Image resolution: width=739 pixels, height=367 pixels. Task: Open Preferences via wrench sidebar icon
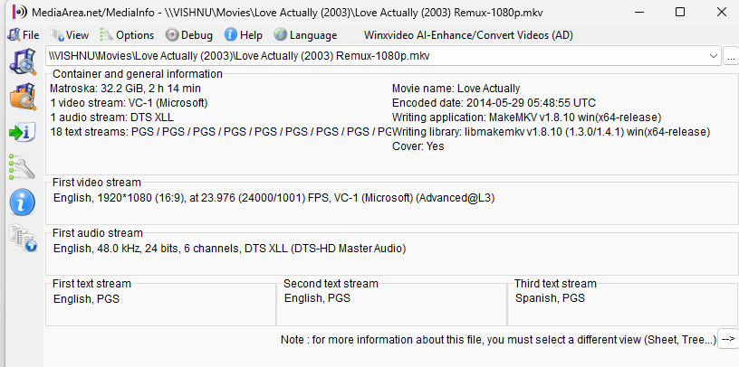21,167
